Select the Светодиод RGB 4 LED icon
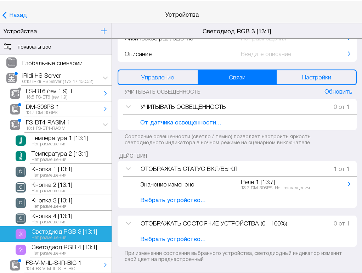Screen dimensions: 362x273 (21, 250)
